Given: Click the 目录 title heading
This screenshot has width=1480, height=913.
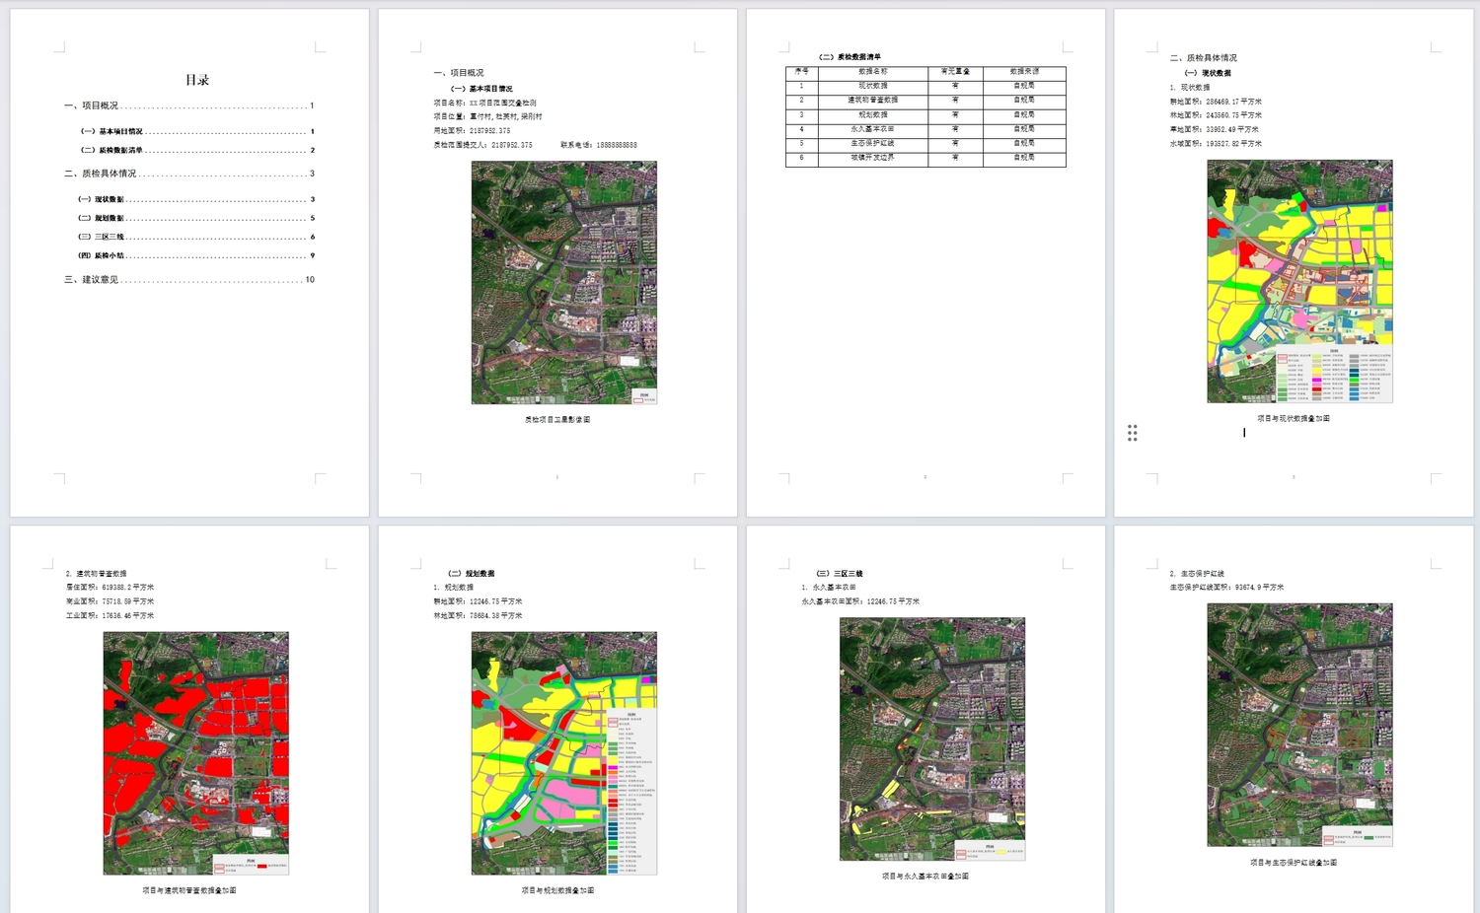Looking at the screenshot, I should coord(197,80).
